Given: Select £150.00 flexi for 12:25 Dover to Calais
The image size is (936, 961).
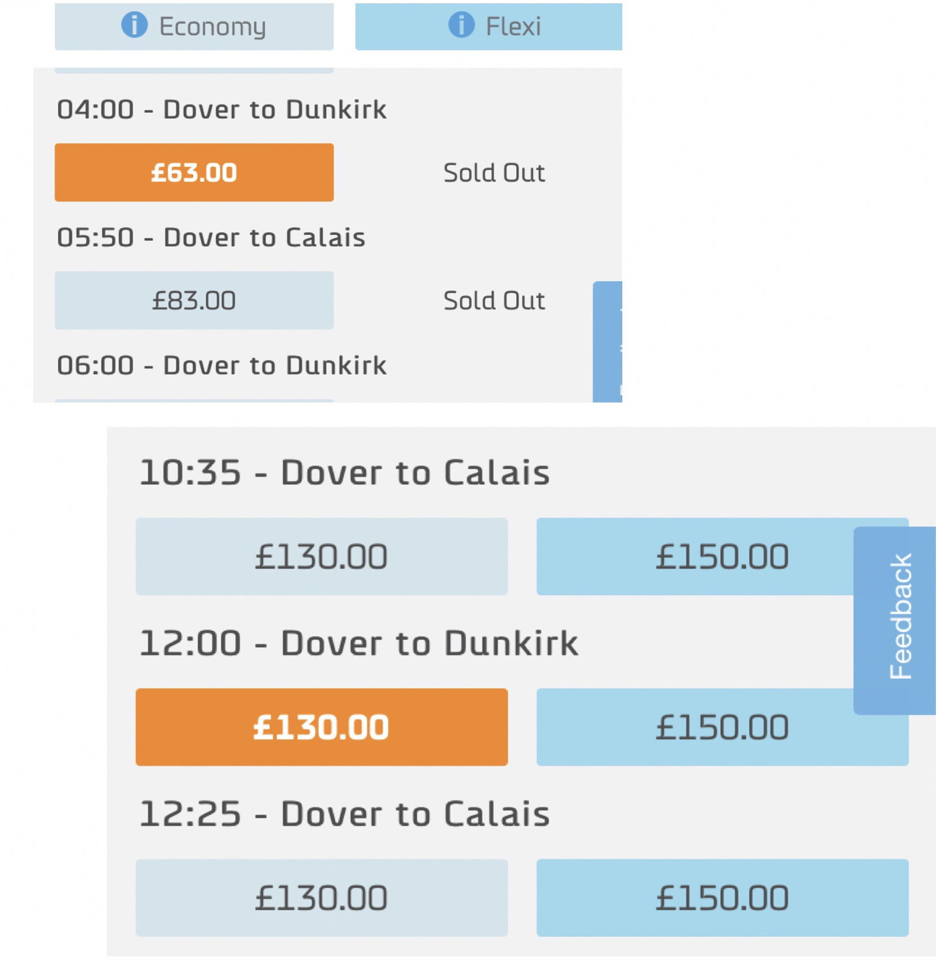Looking at the screenshot, I should point(722,898).
